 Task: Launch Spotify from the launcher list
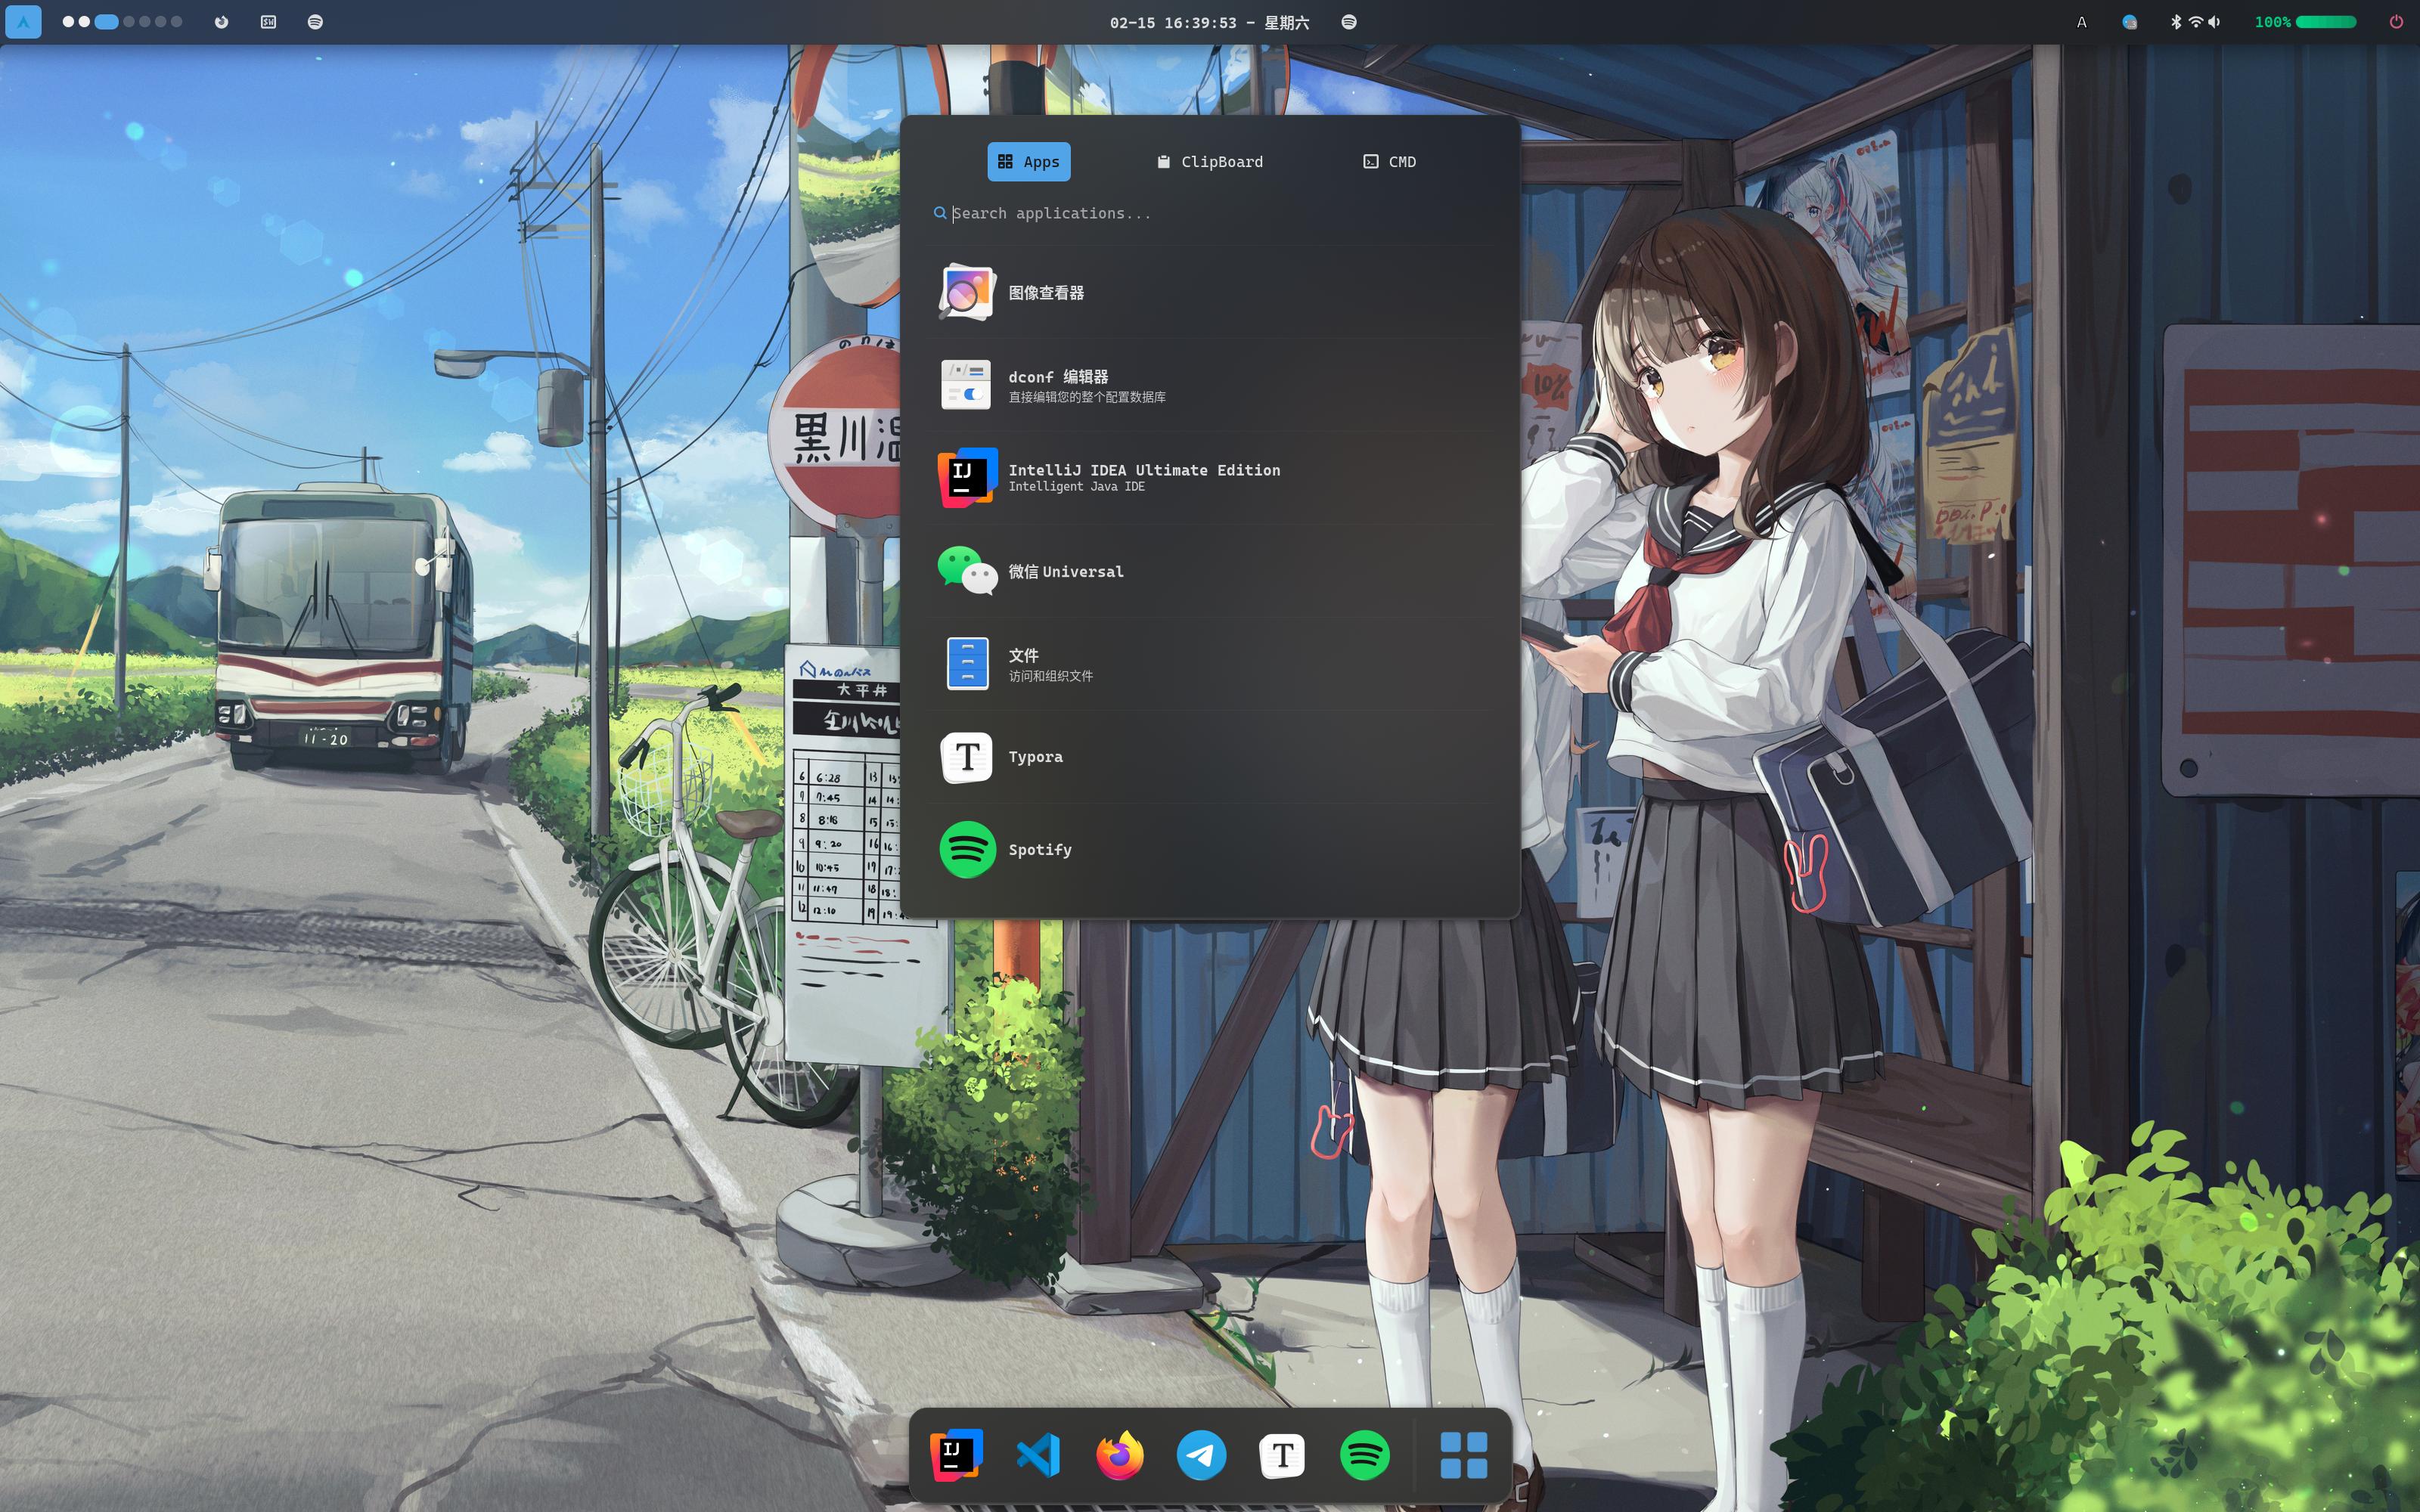click(1039, 850)
